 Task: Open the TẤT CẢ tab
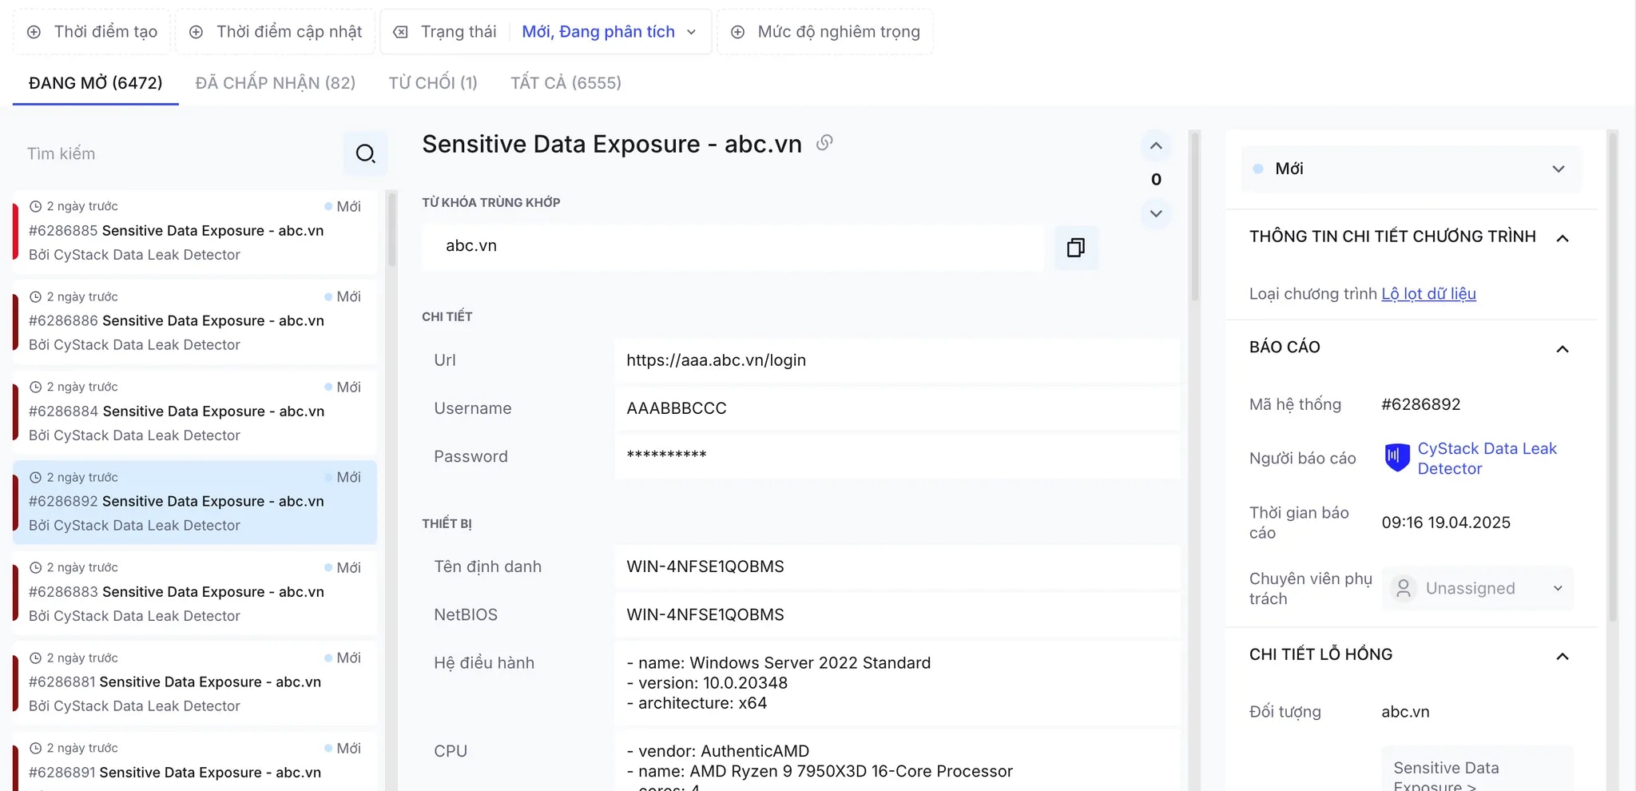tap(566, 83)
